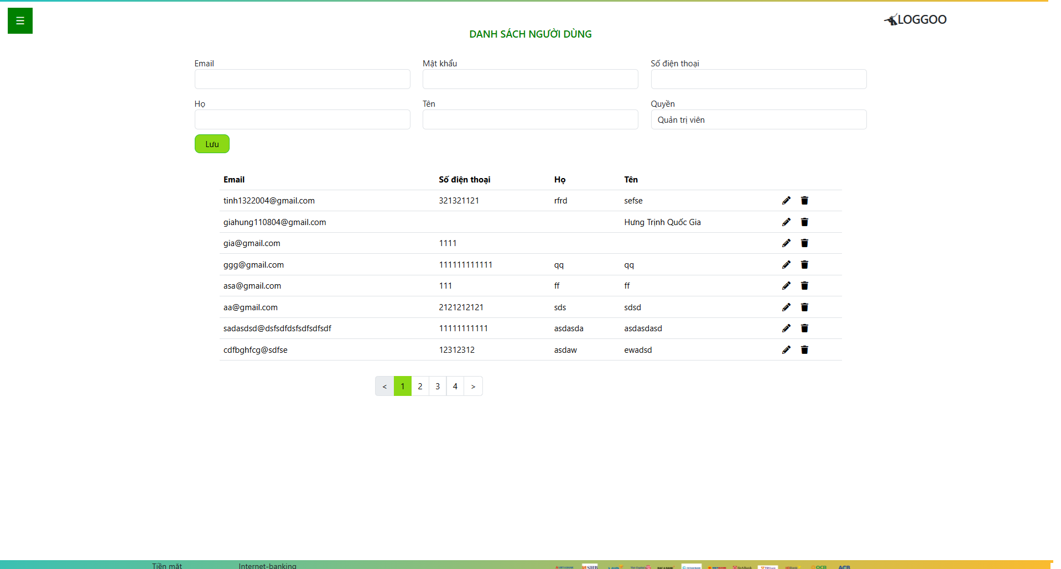1061x569 pixels.
Task: Click the Mật khẩu password field
Action: pos(530,79)
